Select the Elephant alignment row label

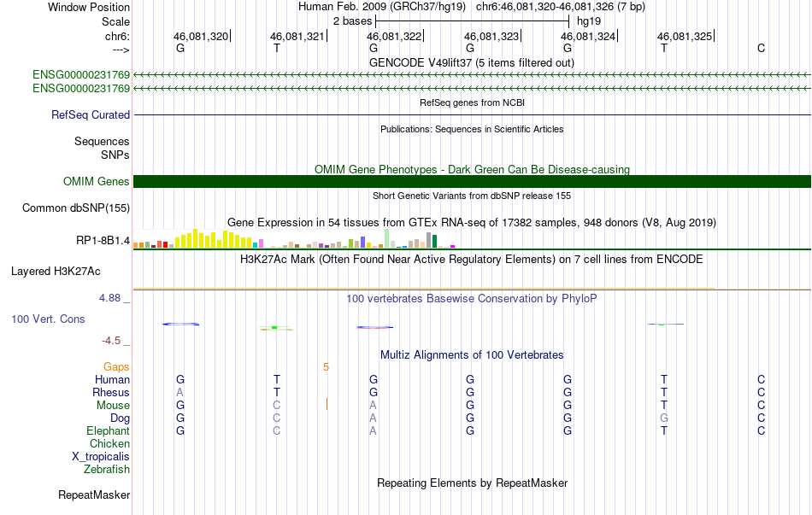point(108,430)
